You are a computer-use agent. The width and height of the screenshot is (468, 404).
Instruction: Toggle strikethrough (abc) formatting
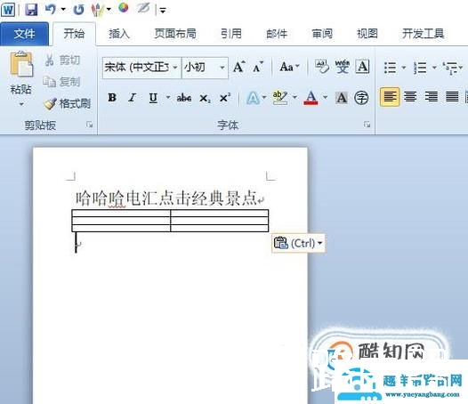click(184, 97)
